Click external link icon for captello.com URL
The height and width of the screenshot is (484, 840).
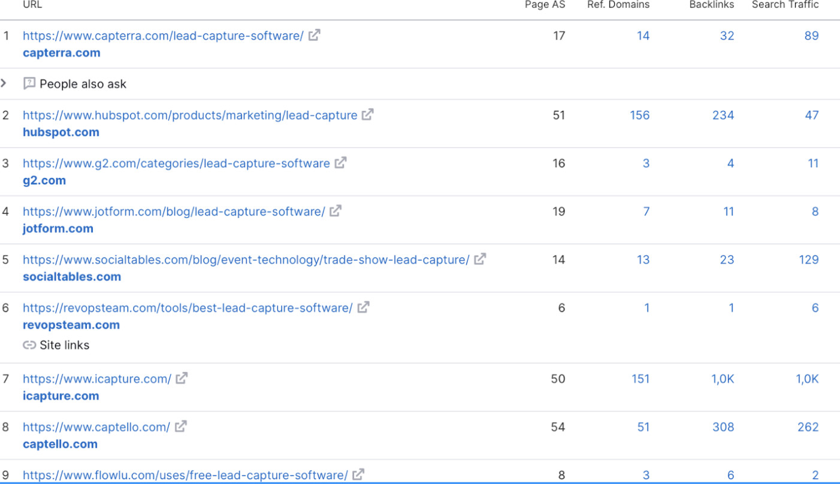[x=180, y=426]
